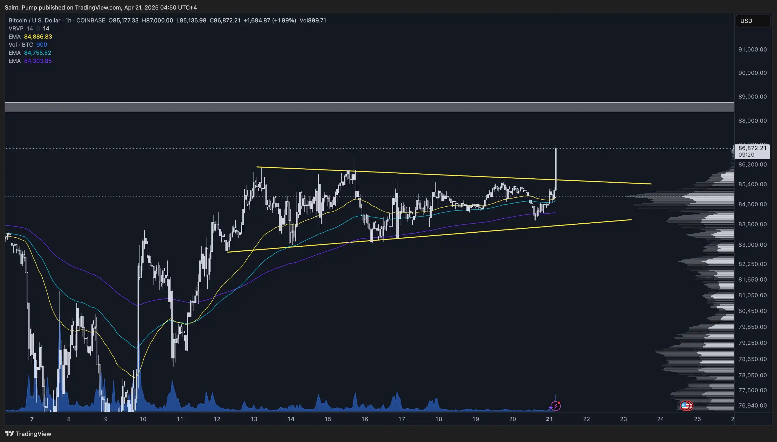This screenshot has height=442, width=777.
Task: Click the 90,000.00 price axis label
Action: pos(752,73)
